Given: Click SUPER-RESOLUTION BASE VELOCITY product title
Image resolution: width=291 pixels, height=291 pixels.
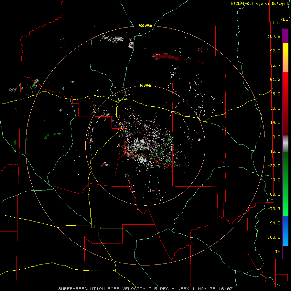Looking at the screenshot, I should (x=102, y=289).
